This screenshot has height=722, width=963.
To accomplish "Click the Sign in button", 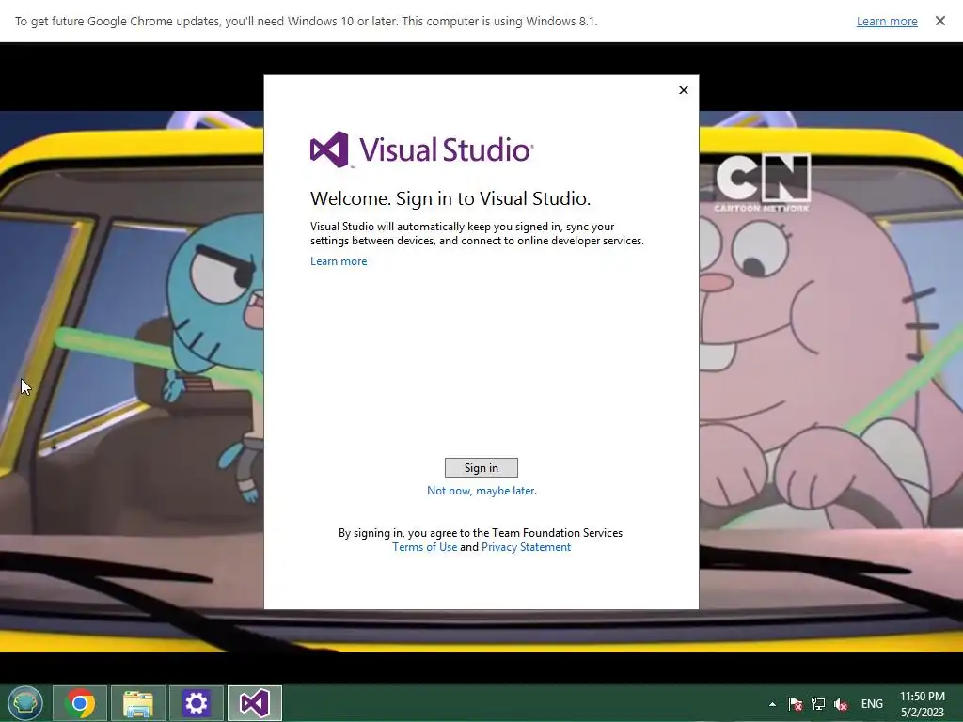I will [x=481, y=468].
